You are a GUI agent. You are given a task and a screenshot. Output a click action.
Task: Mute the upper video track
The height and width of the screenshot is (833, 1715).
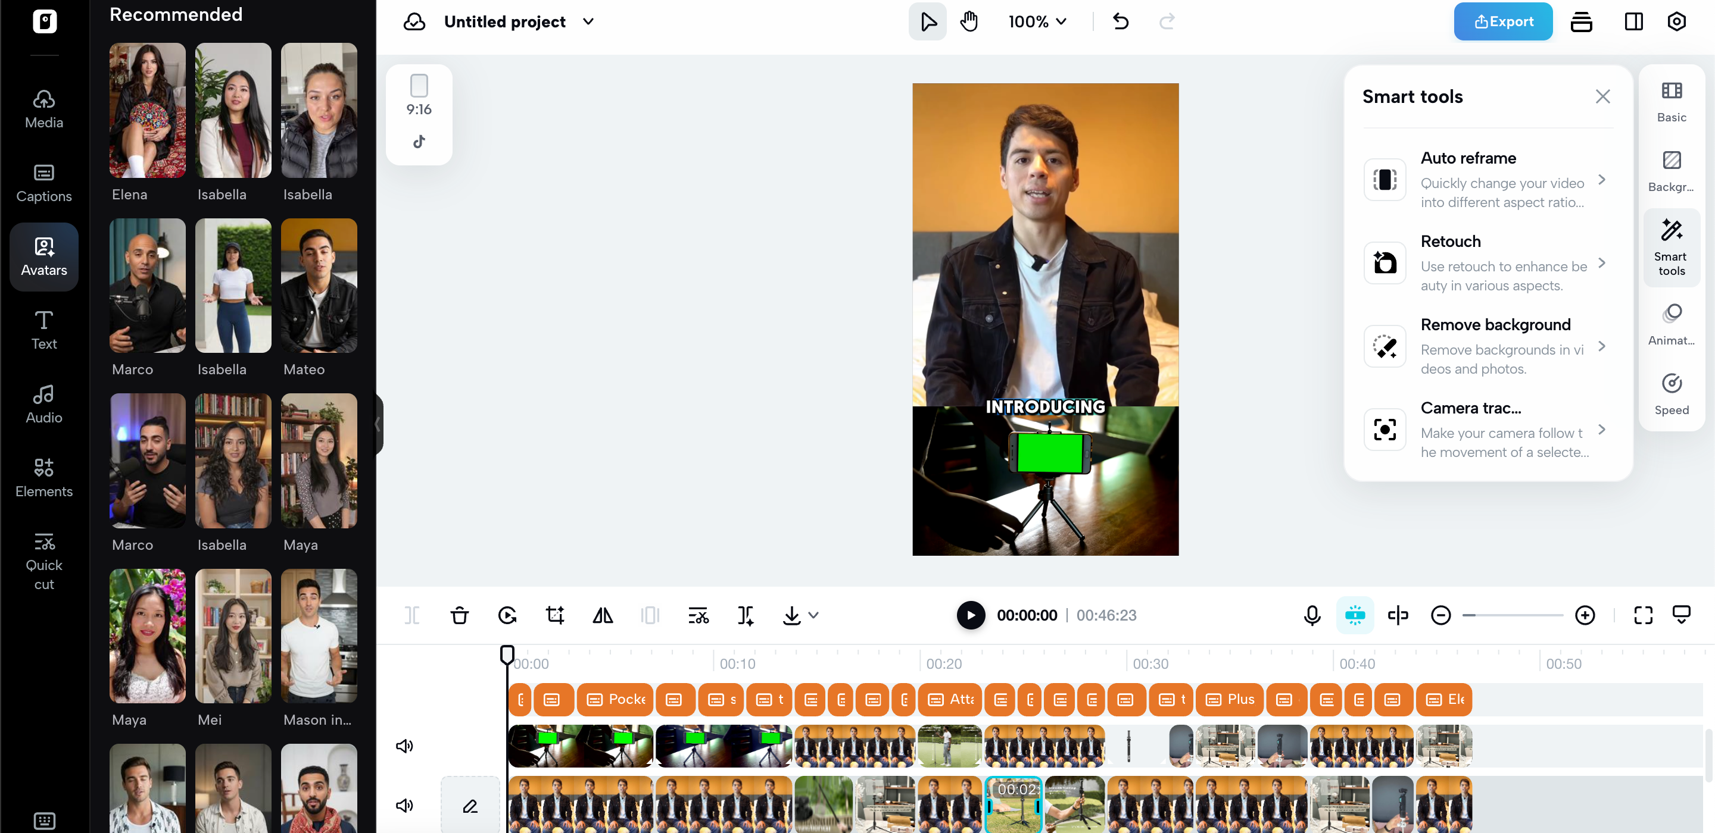coord(404,746)
